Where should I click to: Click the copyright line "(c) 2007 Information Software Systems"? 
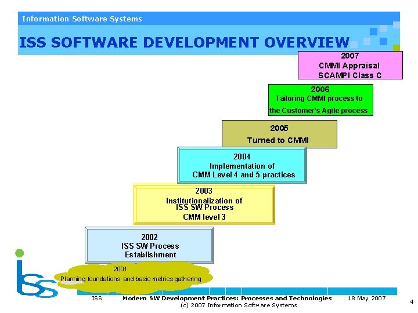(x=239, y=305)
